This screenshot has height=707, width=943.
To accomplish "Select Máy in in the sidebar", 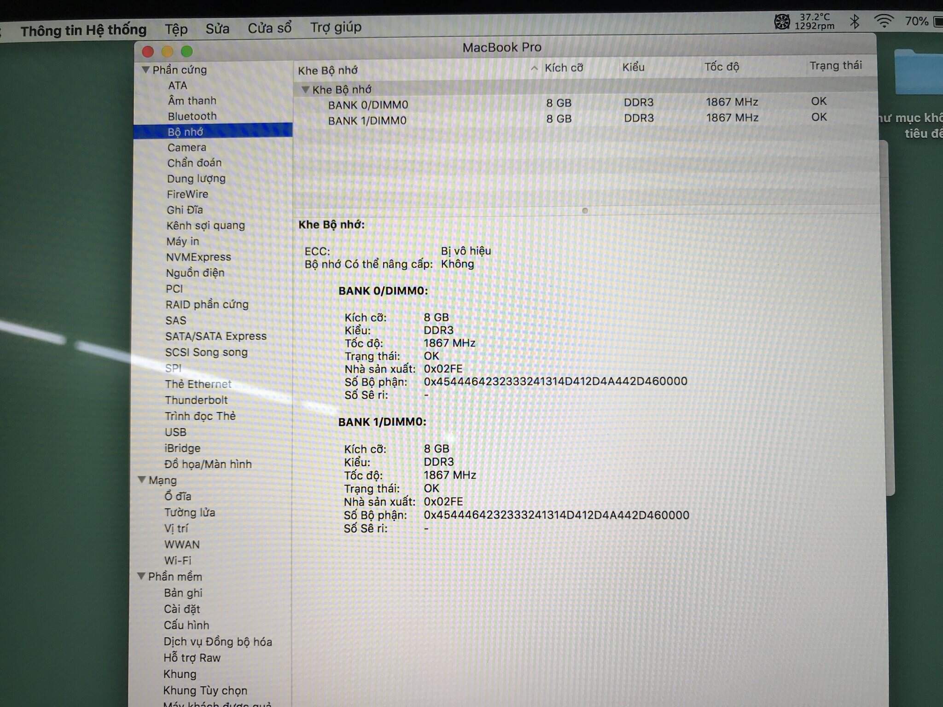I will pyautogui.click(x=182, y=241).
